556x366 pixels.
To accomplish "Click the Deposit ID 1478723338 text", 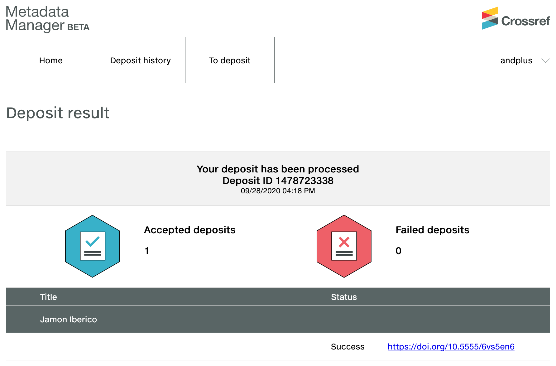I will 278,181.
